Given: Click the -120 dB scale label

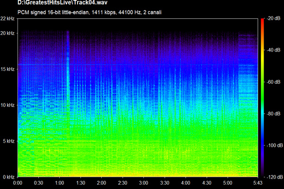Looking at the screenshot, I should point(275,177).
